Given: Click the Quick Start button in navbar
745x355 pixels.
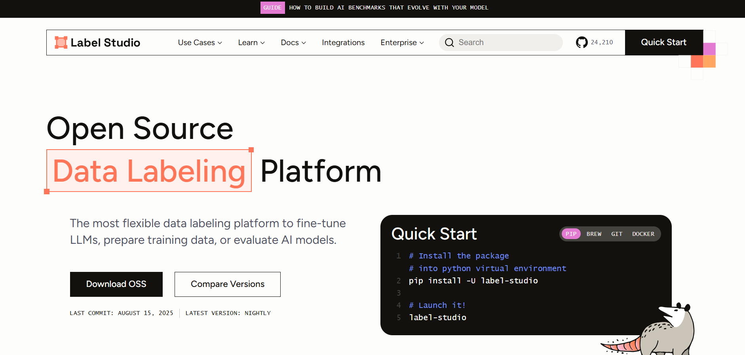Looking at the screenshot, I should pos(663,42).
